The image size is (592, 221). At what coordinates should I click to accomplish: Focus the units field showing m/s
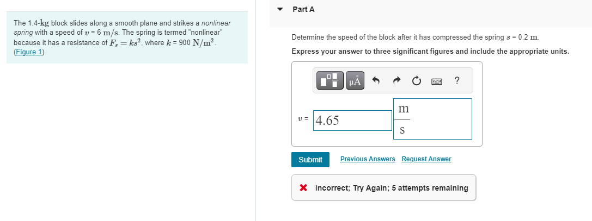coord(432,119)
